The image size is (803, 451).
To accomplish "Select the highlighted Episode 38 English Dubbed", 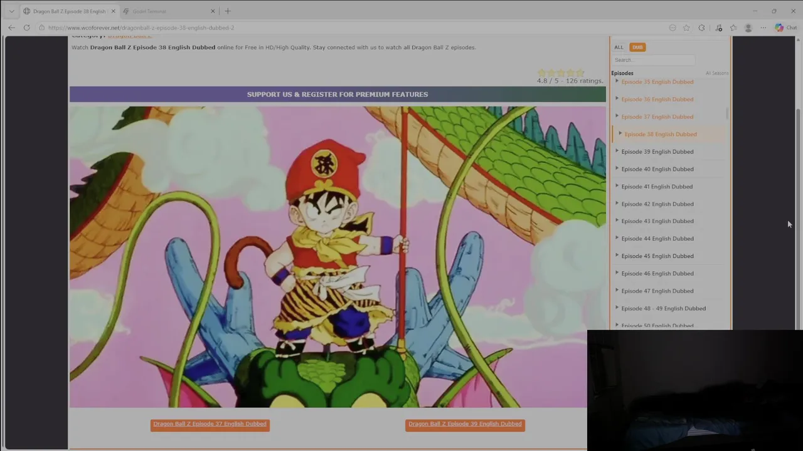I will coord(660,134).
